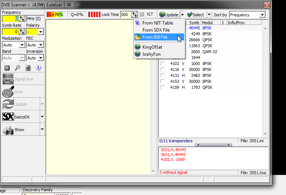Click the Modul column header
Image resolution: width=286 pixels, height=195 pixels.
tap(211, 23)
